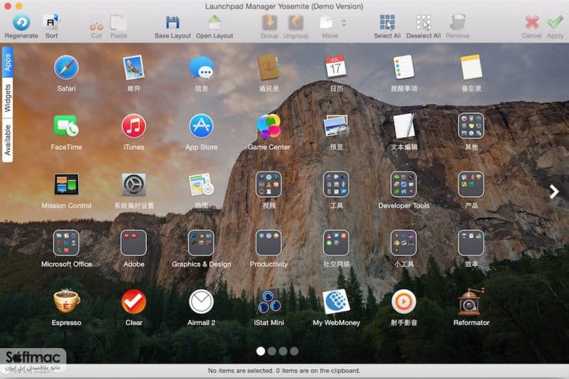Viewport: 569px width, 379px height.
Task: Jump to third page indicator dot
Action: click(283, 351)
